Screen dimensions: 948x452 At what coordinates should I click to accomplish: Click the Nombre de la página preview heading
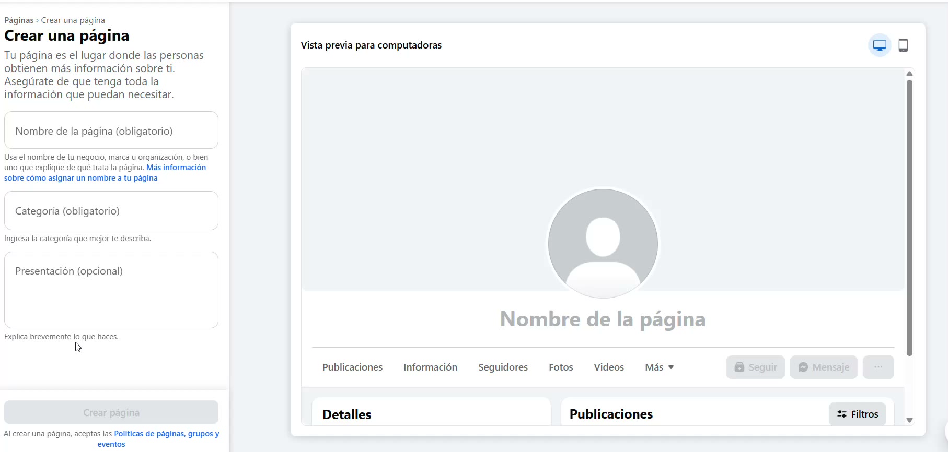pos(603,319)
